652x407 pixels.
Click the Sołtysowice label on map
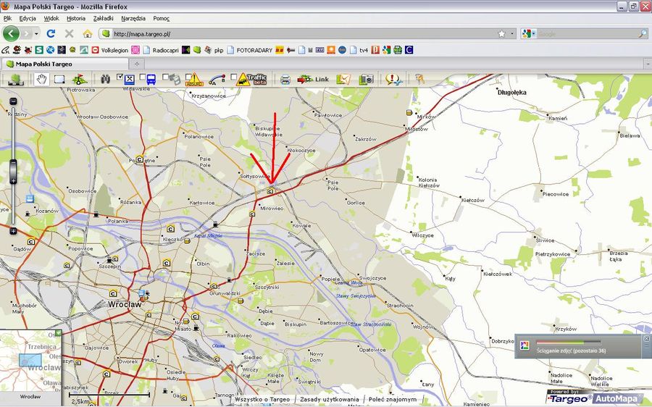tap(255, 176)
